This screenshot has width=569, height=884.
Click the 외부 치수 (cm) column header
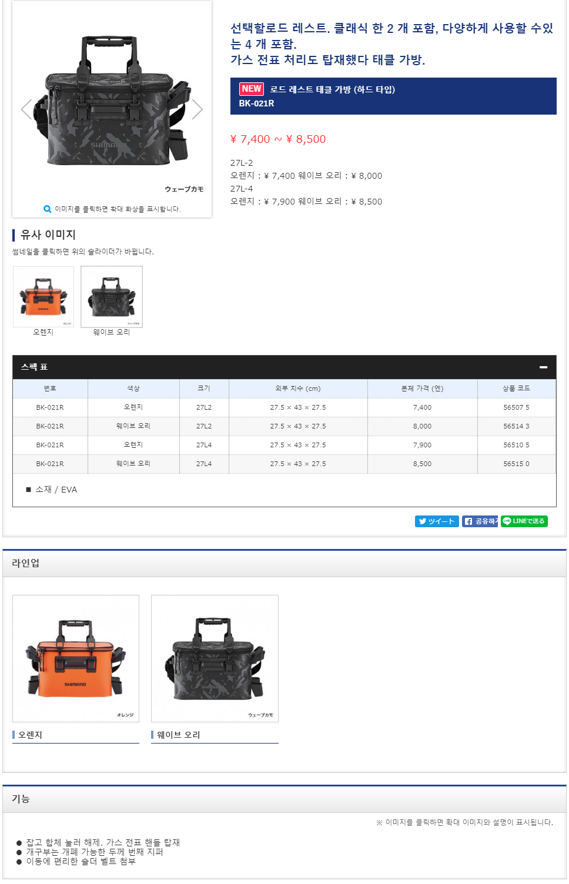pyautogui.click(x=298, y=389)
